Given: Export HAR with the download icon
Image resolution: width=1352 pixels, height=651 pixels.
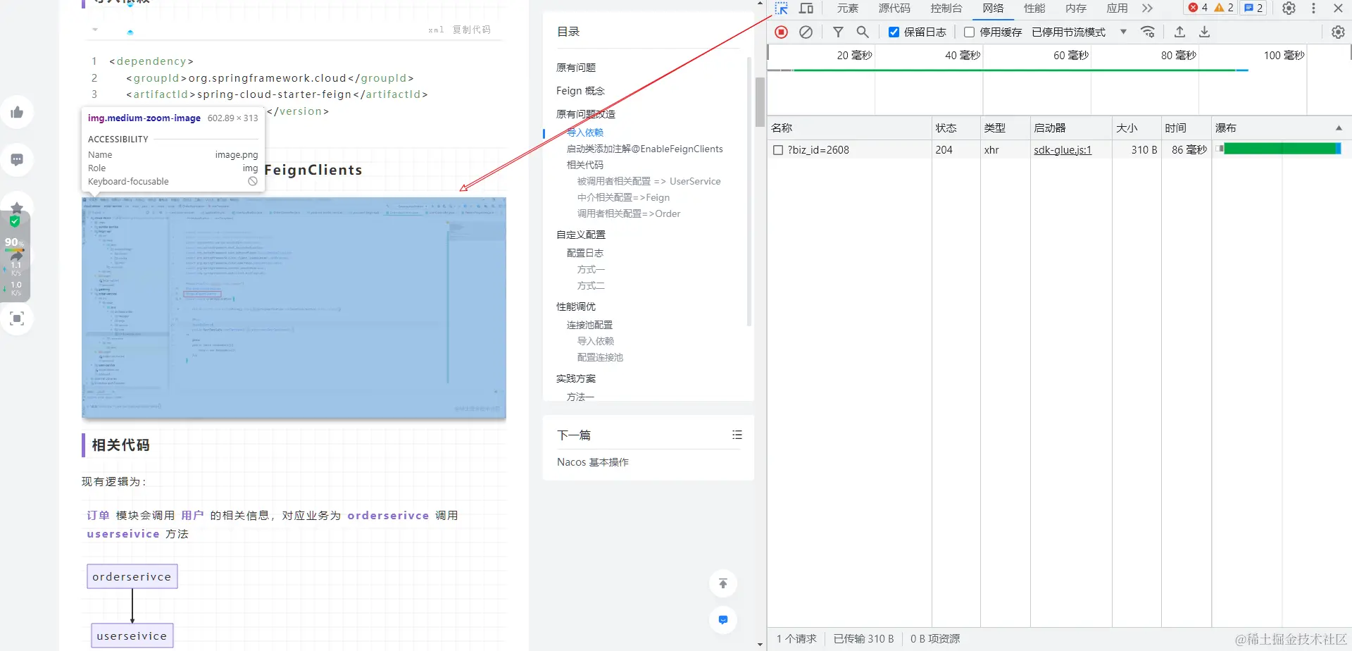Looking at the screenshot, I should click(1205, 32).
